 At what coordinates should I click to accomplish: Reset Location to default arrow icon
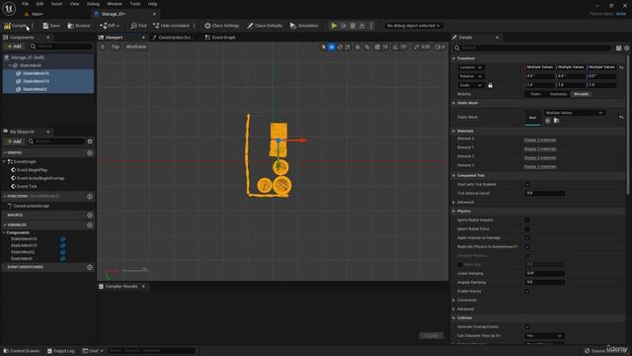click(x=621, y=67)
